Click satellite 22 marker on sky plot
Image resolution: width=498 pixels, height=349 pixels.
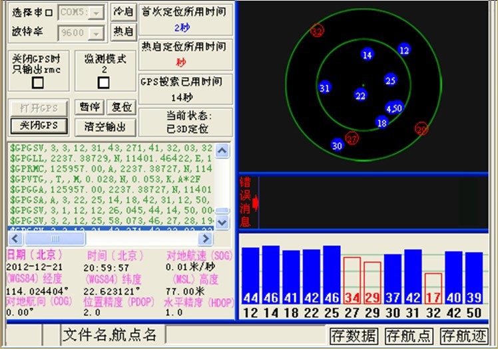tap(360, 96)
